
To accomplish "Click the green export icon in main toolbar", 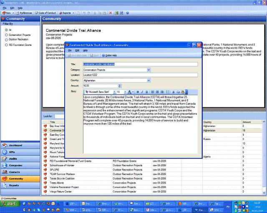I will [x=117, y=13].
